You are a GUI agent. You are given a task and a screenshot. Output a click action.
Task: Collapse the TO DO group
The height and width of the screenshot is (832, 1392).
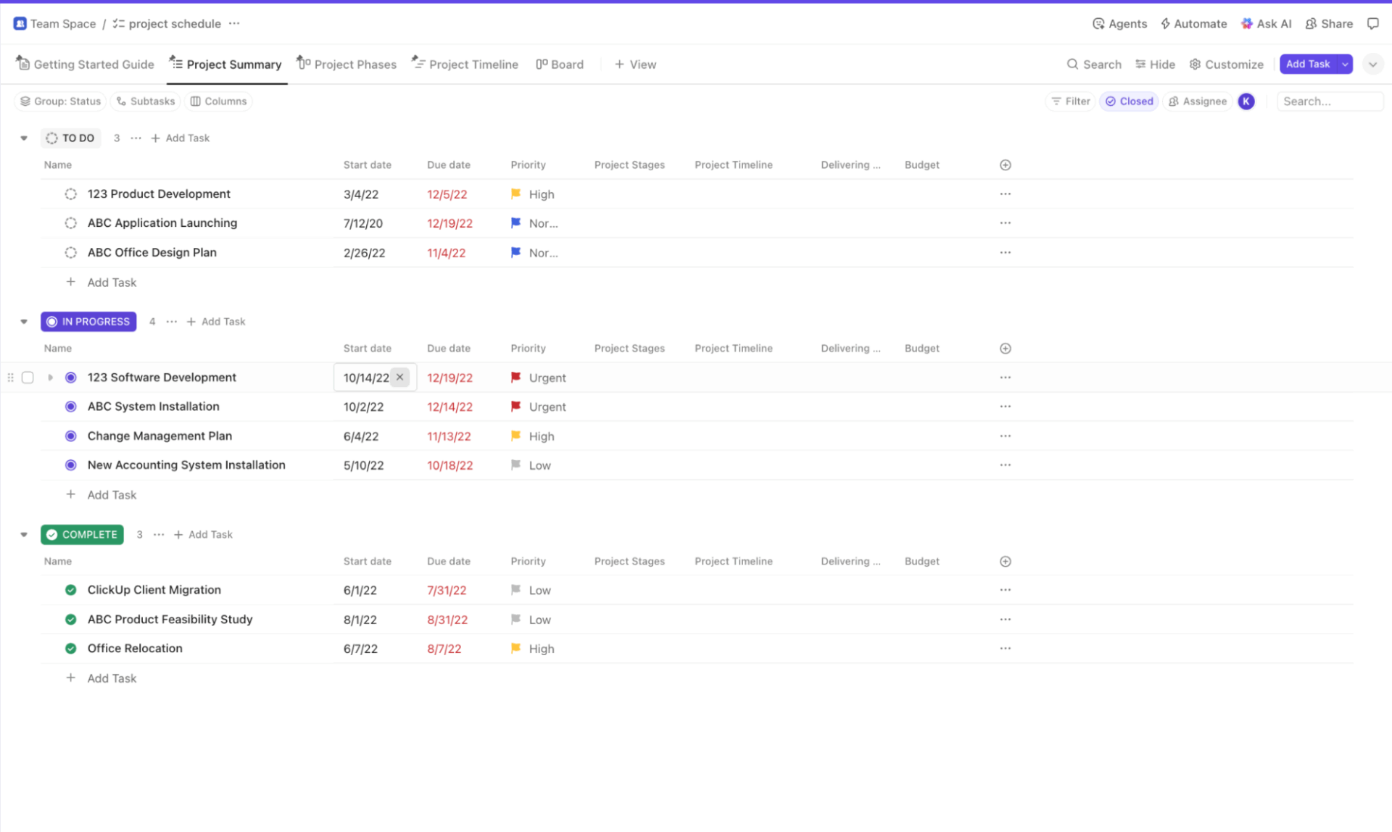pyautogui.click(x=23, y=138)
